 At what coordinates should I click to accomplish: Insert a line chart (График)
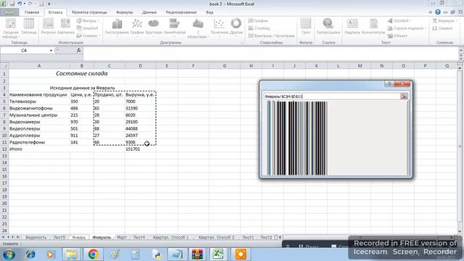click(x=137, y=27)
